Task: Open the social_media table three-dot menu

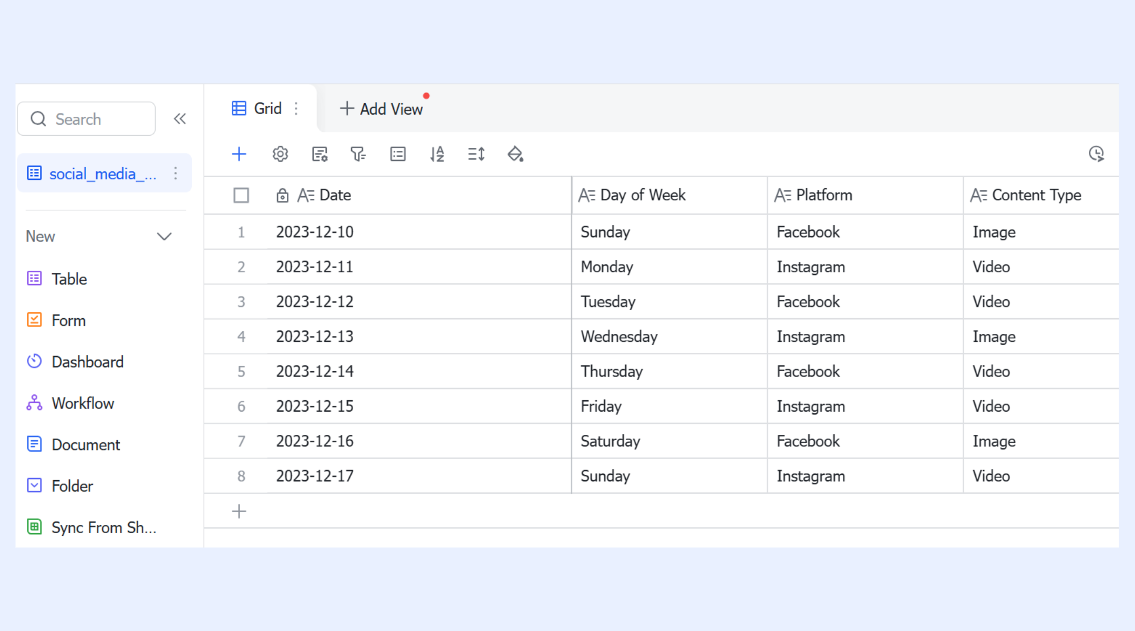Action: pos(176,174)
